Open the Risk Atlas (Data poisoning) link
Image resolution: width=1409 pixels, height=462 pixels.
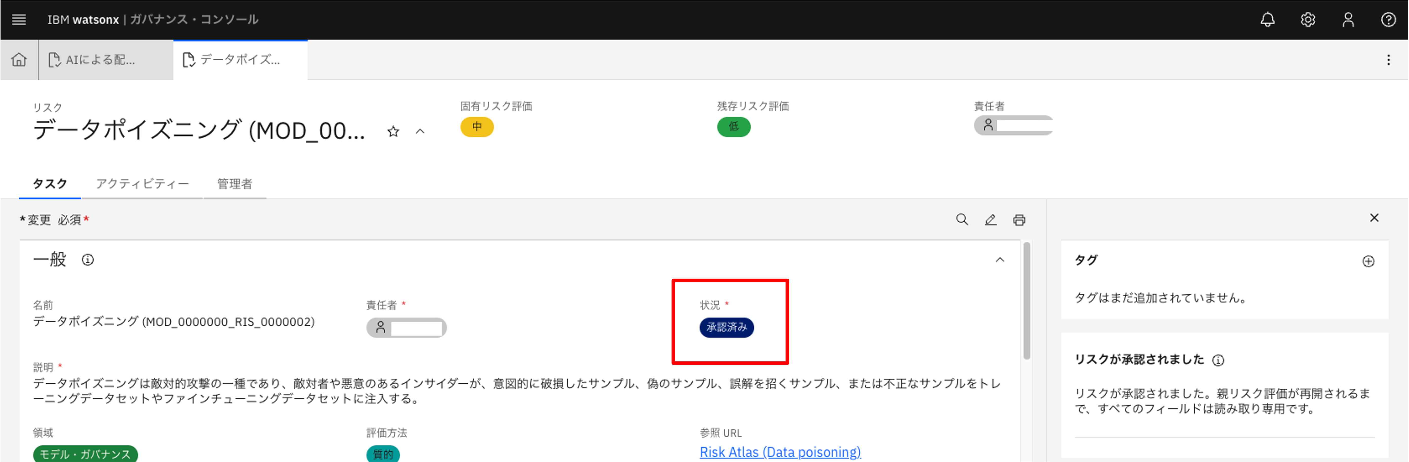tap(780, 452)
